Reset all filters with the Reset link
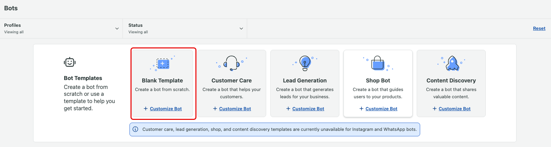This screenshot has width=551, height=147. (539, 29)
